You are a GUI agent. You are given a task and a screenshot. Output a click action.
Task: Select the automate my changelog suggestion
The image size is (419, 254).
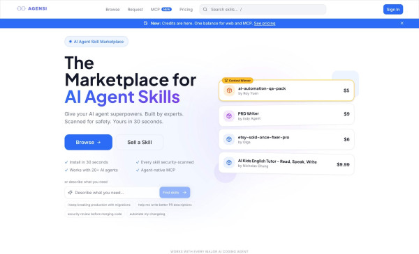click(x=147, y=214)
